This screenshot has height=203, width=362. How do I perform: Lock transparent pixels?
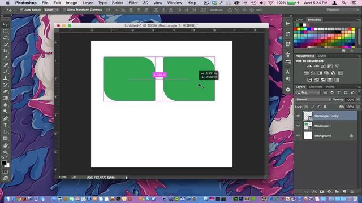pos(306,107)
